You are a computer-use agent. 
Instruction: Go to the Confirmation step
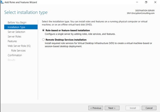point(15,55)
